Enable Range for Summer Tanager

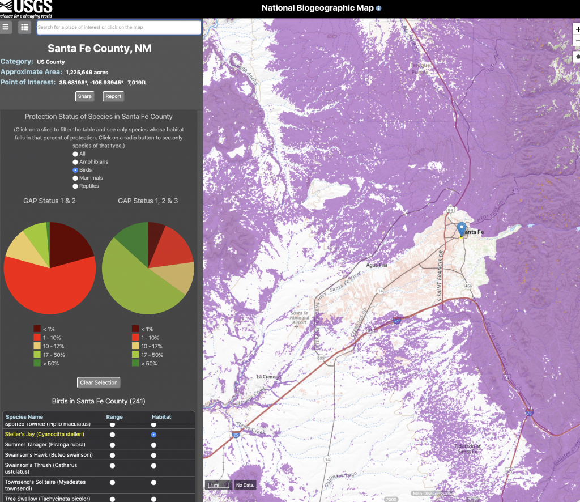coord(113,445)
